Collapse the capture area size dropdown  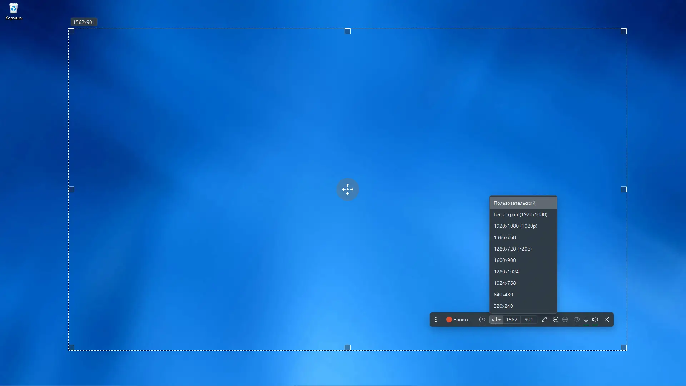point(496,320)
